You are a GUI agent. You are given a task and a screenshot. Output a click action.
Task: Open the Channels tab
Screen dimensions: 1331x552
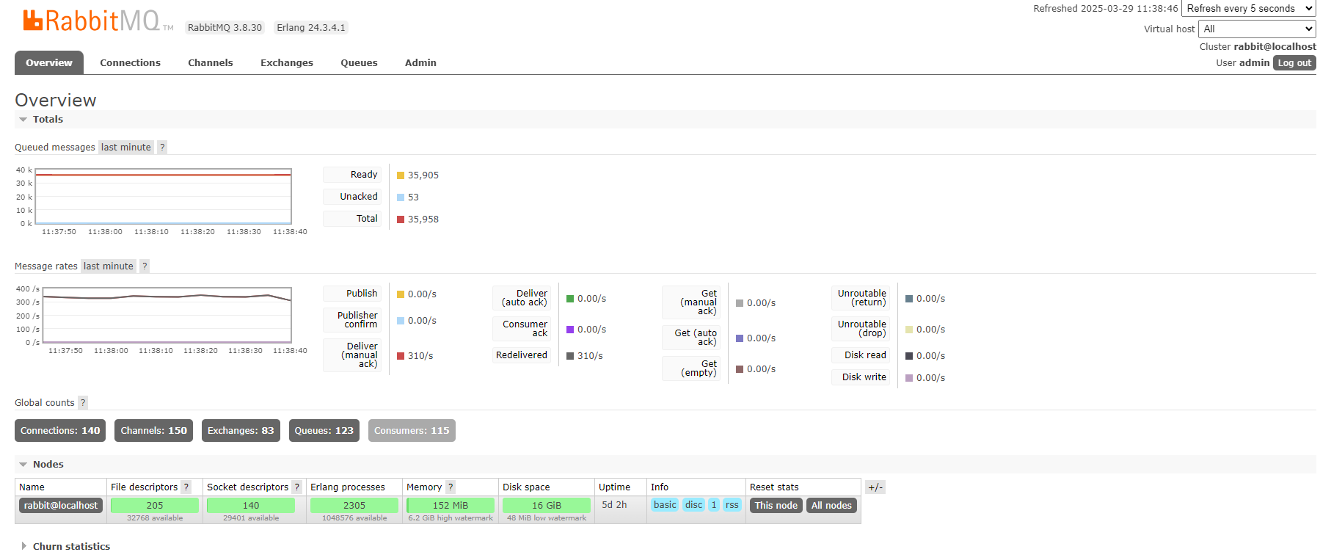coord(211,62)
